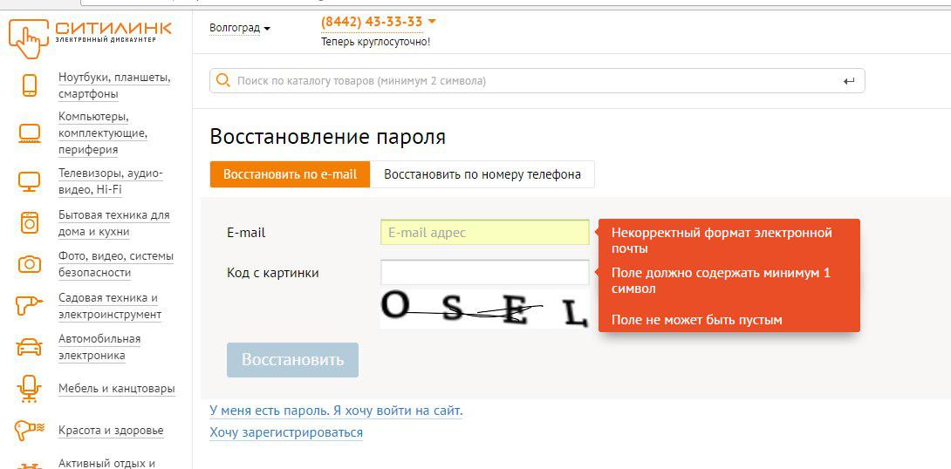Viewport: 951px width, 469px height.
Task: Click the power drill category icon
Action: (30, 306)
